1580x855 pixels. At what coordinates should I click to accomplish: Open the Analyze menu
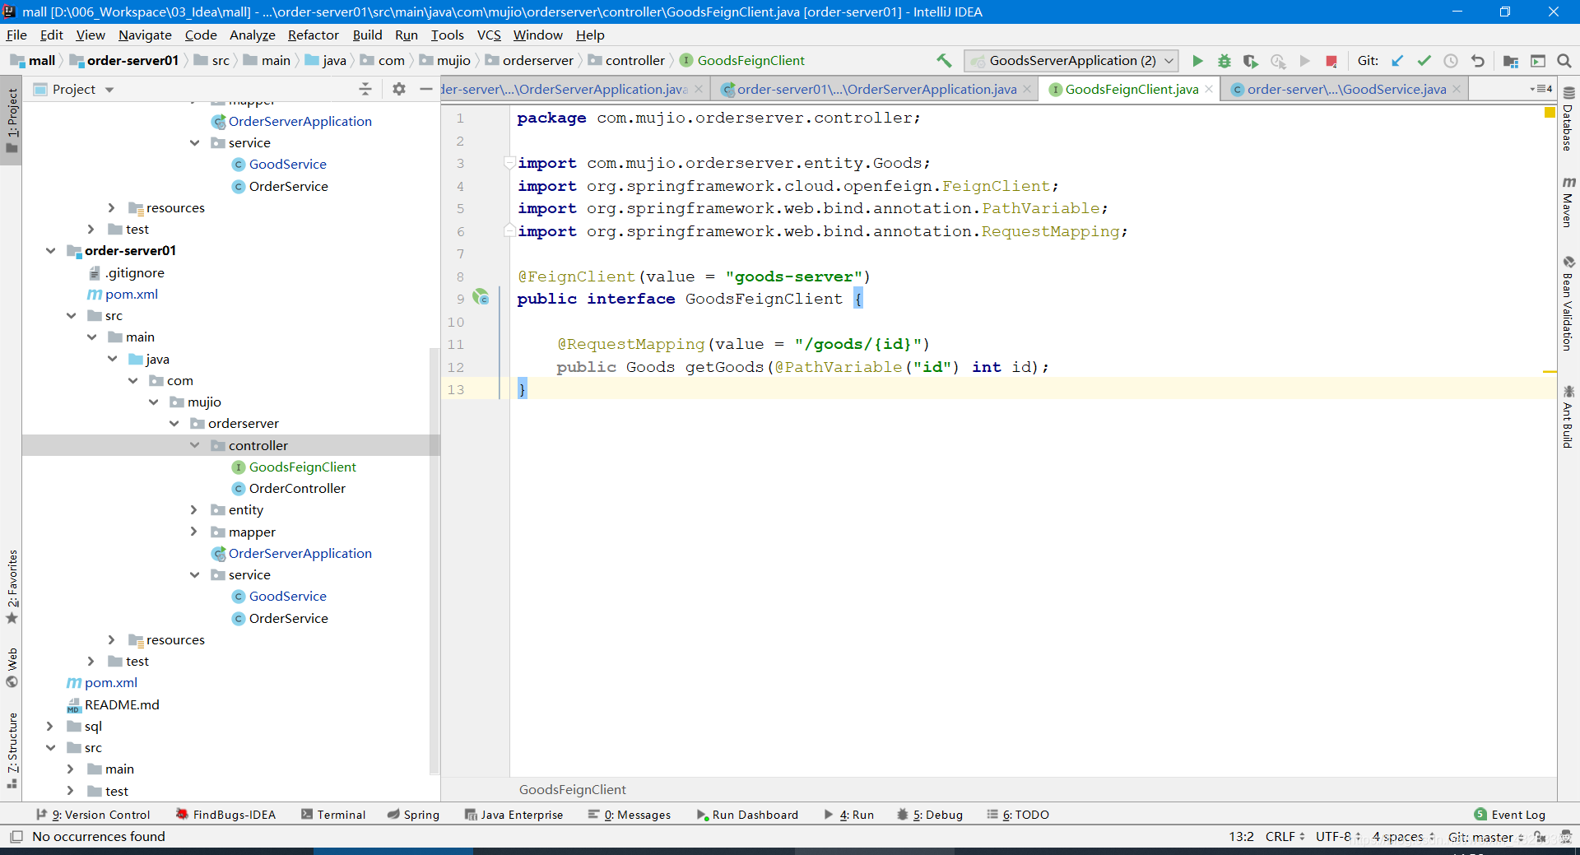pyautogui.click(x=252, y=35)
